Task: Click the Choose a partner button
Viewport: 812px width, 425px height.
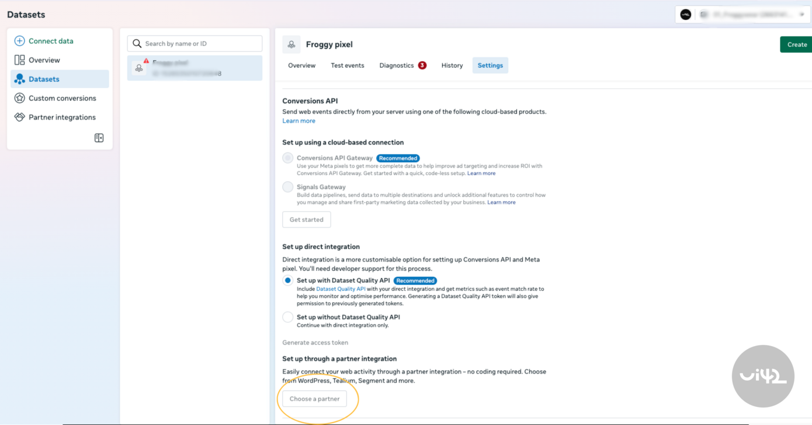Action: tap(314, 399)
